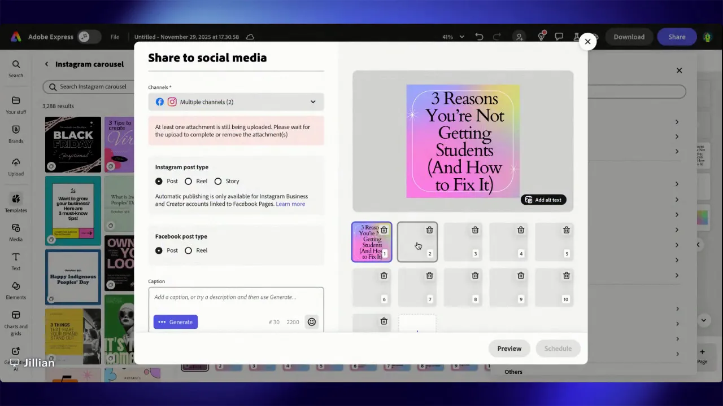Open the File menu
The image size is (723, 406).
[115, 37]
